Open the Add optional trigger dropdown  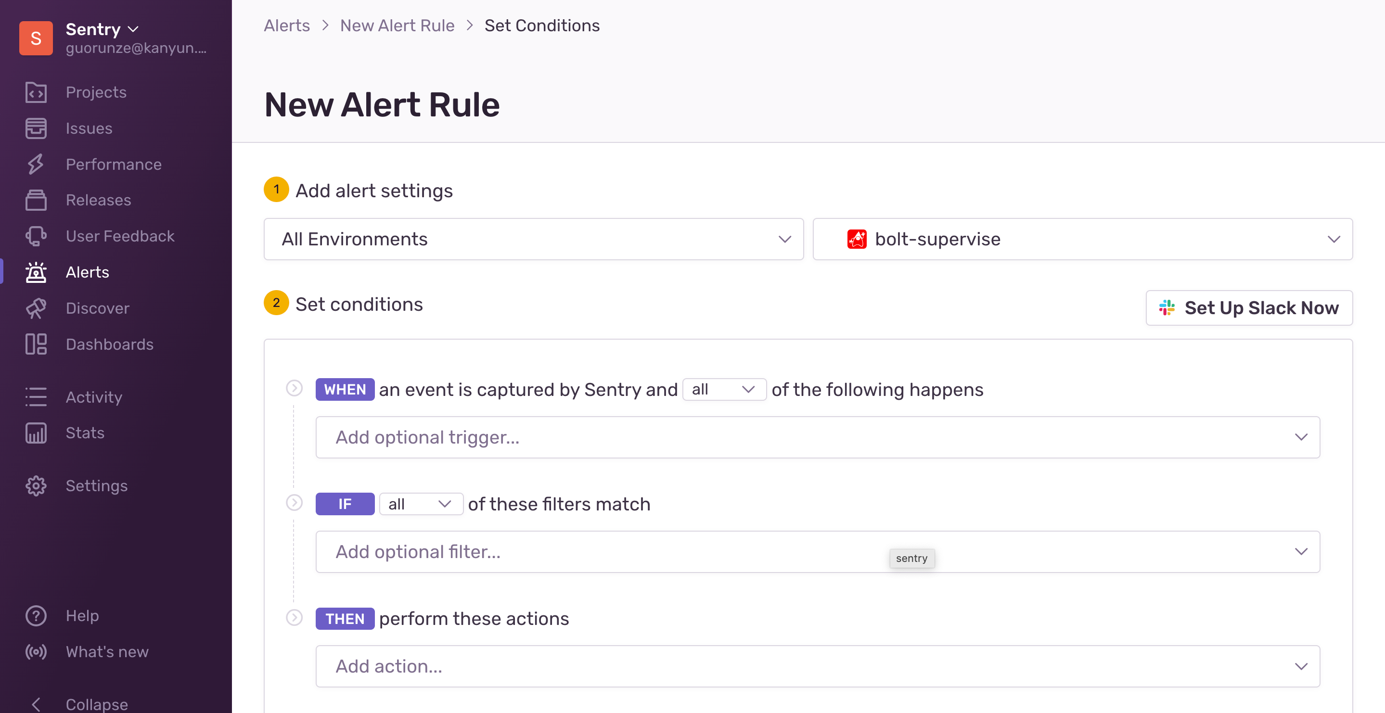coord(818,437)
